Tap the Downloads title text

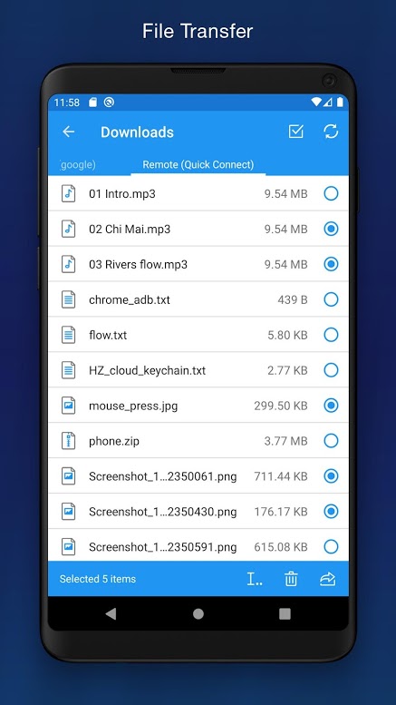(x=137, y=132)
